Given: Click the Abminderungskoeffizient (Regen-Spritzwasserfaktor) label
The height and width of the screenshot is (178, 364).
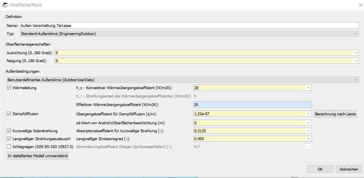Looking at the screenshot, I should (124, 147).
